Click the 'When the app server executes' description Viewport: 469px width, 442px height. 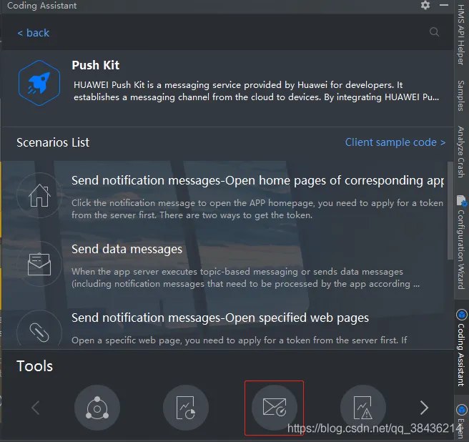click(x=245, y=278)
